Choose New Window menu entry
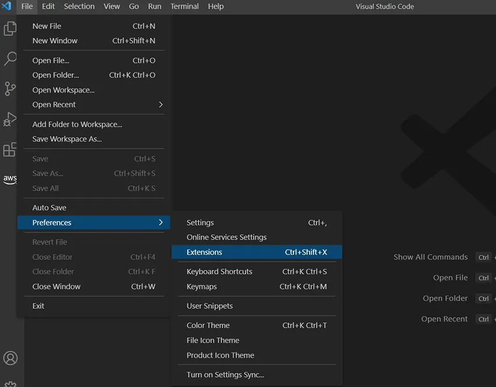 tap(94, 41)
